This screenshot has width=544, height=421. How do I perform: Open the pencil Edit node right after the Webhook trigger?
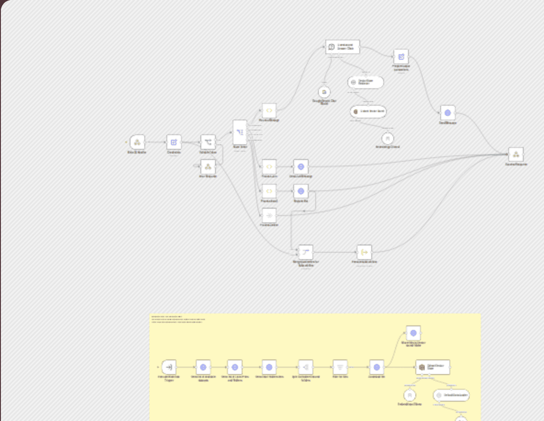pyautogui.click(x=174, y=142)
